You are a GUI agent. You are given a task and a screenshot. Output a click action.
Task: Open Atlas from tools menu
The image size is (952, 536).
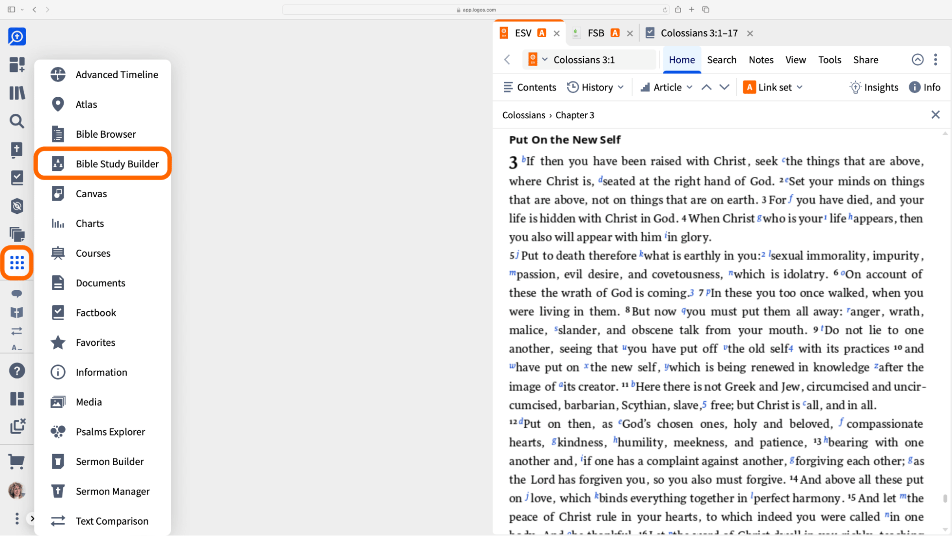(x=103, y=104)
